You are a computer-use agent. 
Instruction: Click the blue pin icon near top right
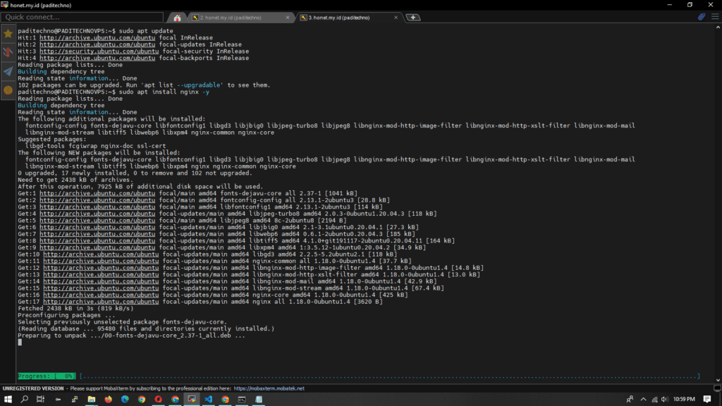[x=701, y=16]
